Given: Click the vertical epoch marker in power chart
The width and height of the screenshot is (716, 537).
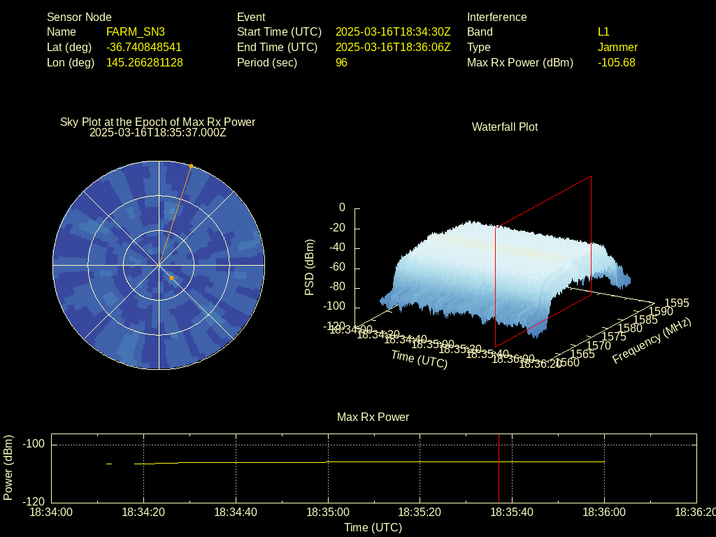Looking at the screenshot, I should point(499,467).
